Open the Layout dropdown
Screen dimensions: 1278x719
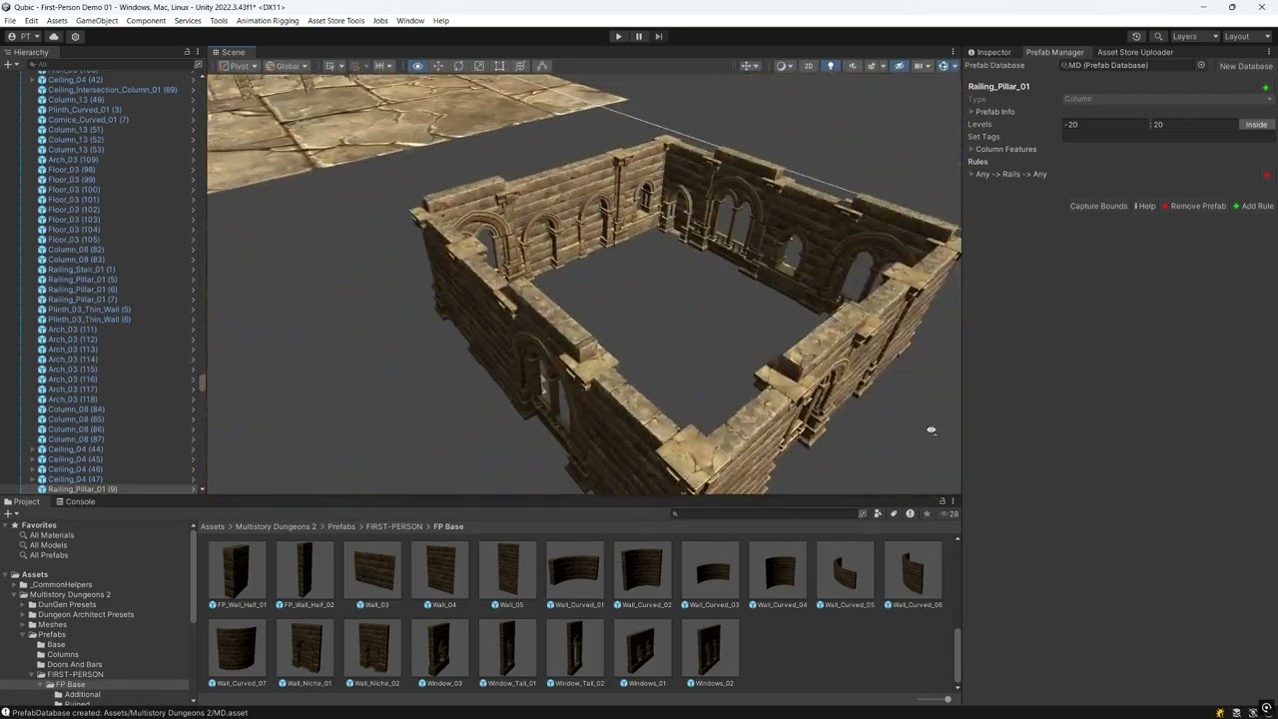coord(1245,36)
